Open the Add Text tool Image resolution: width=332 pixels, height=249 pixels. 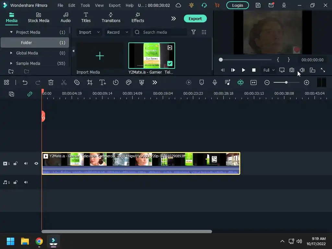103,82
